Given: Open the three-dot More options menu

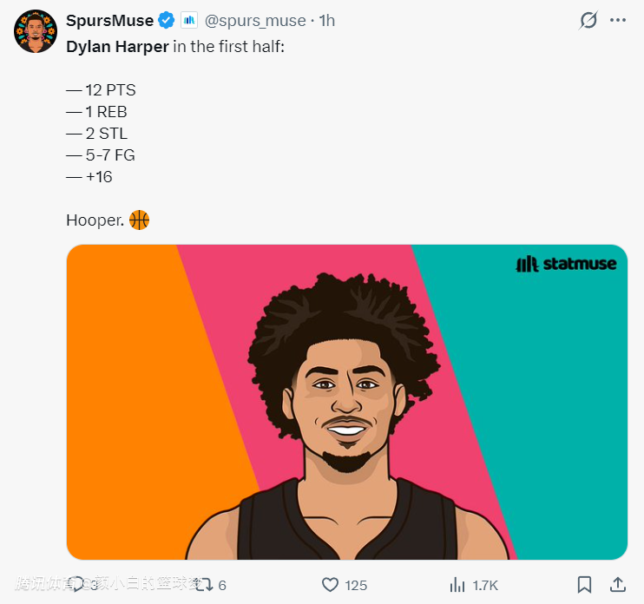Looking at the screenshot, I should click(x=618, y=20).
